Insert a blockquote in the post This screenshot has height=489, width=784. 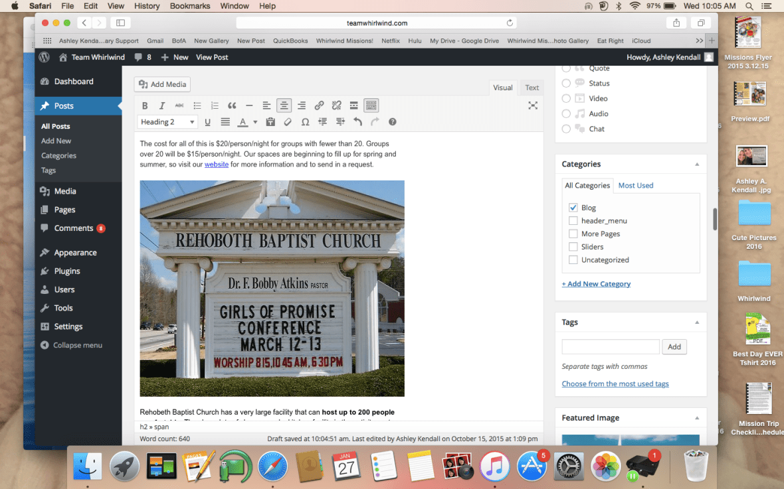click(232, 105)
